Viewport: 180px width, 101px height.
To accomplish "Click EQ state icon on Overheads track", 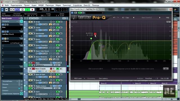I will tap(43, 36).
